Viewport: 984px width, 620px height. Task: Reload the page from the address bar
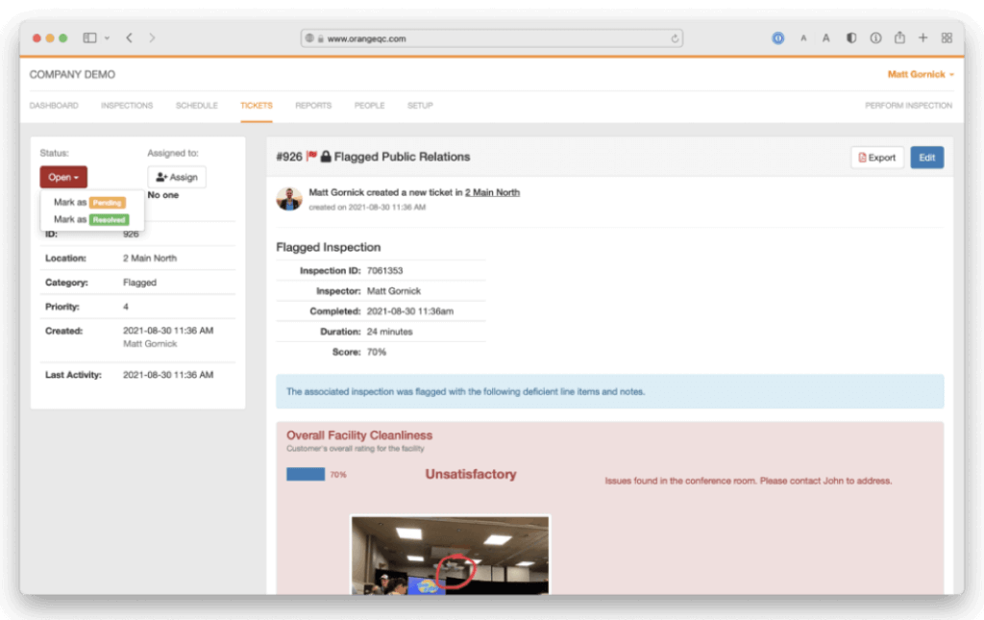point(676,38)
